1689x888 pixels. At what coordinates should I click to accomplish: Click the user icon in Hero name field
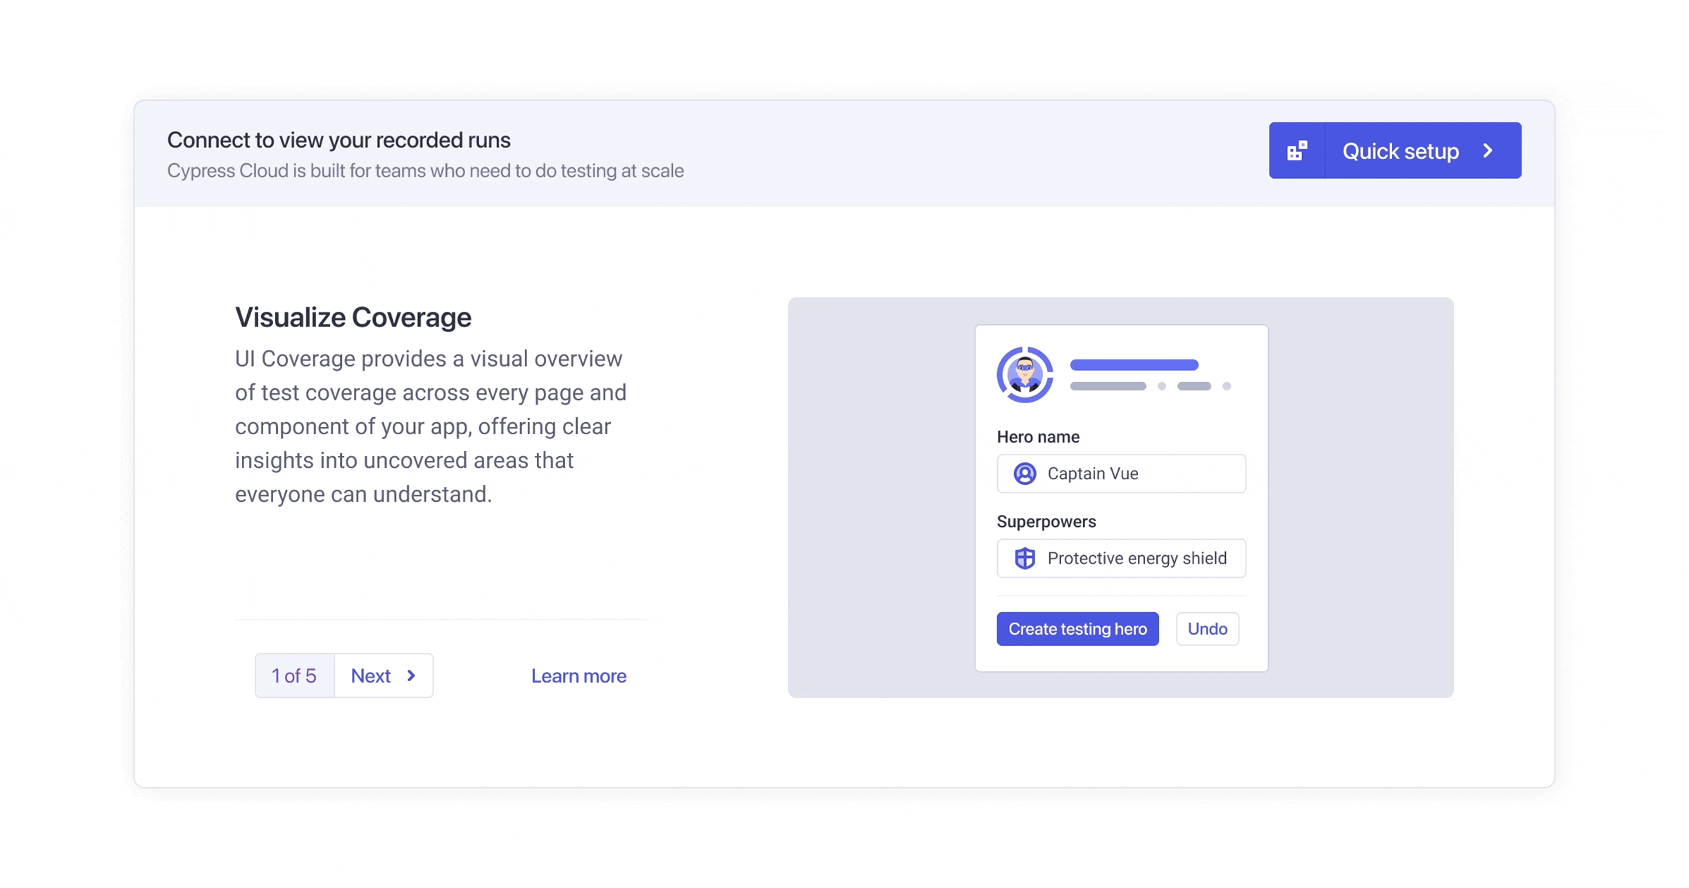pos(1025,474)
